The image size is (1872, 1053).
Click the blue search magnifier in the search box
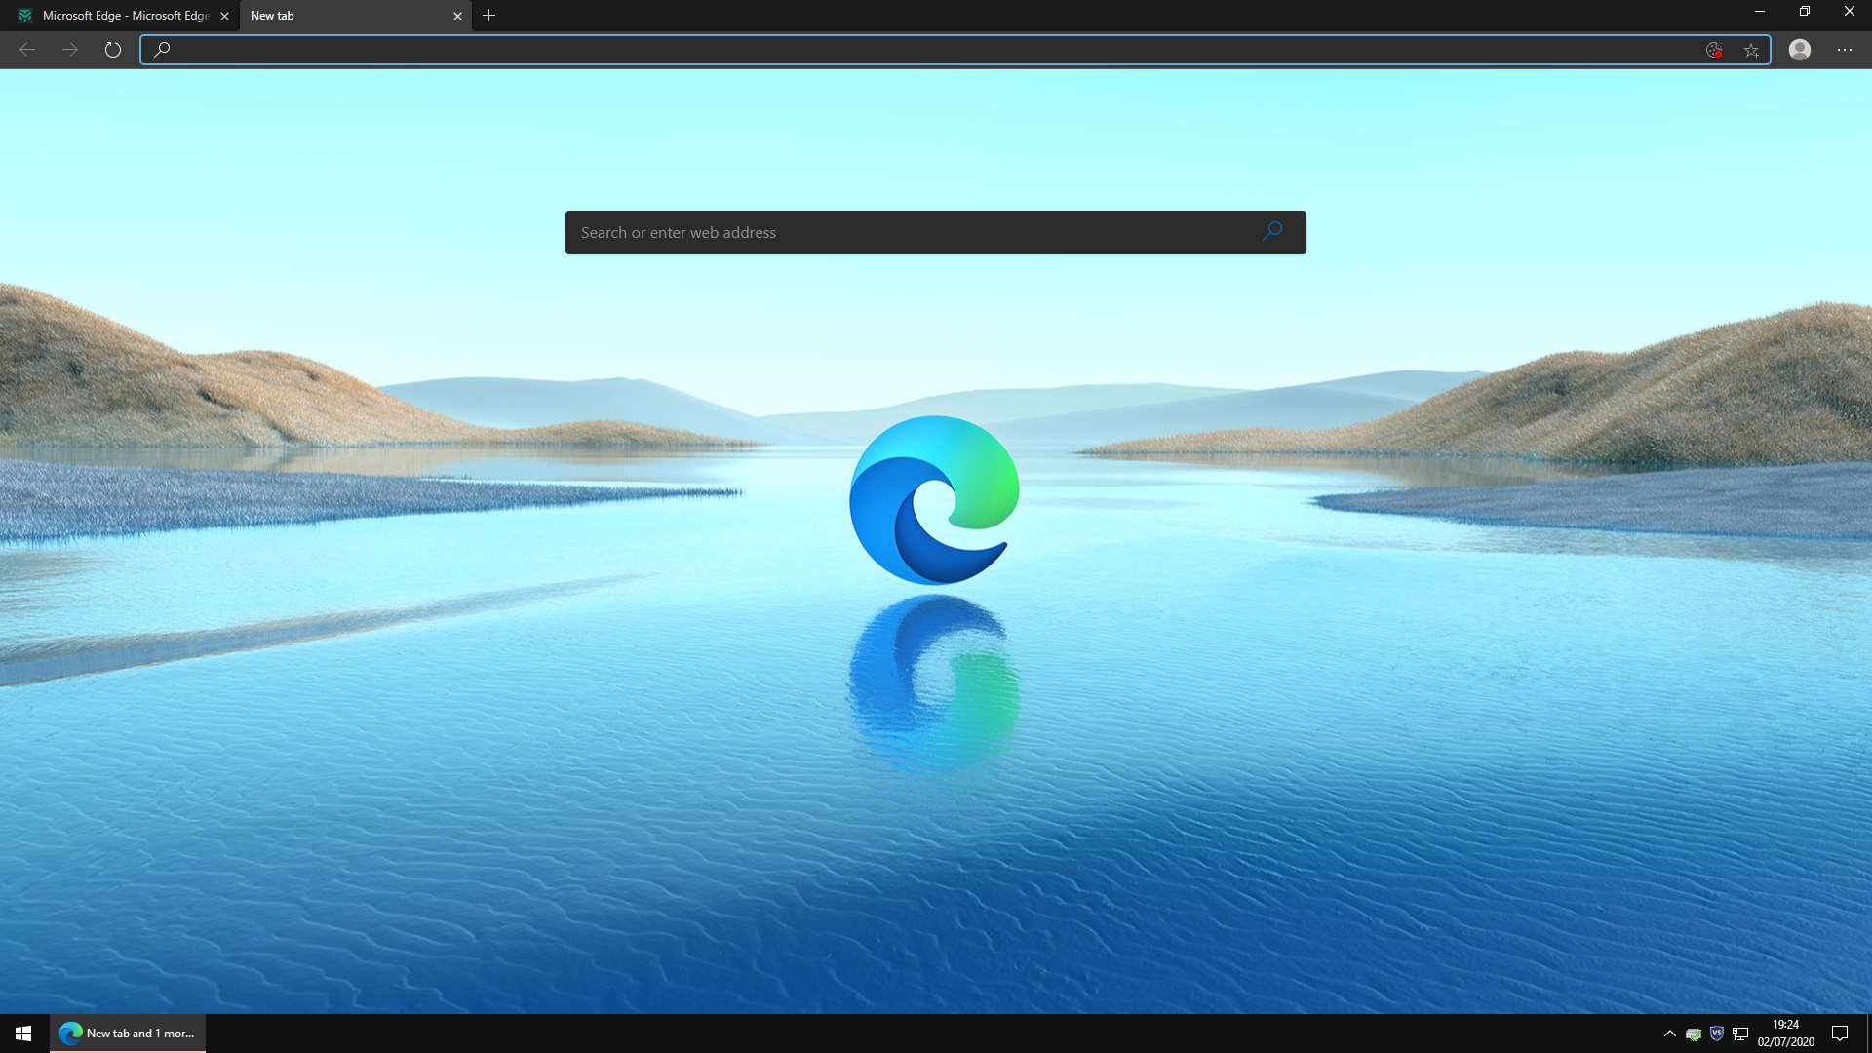1272,232
